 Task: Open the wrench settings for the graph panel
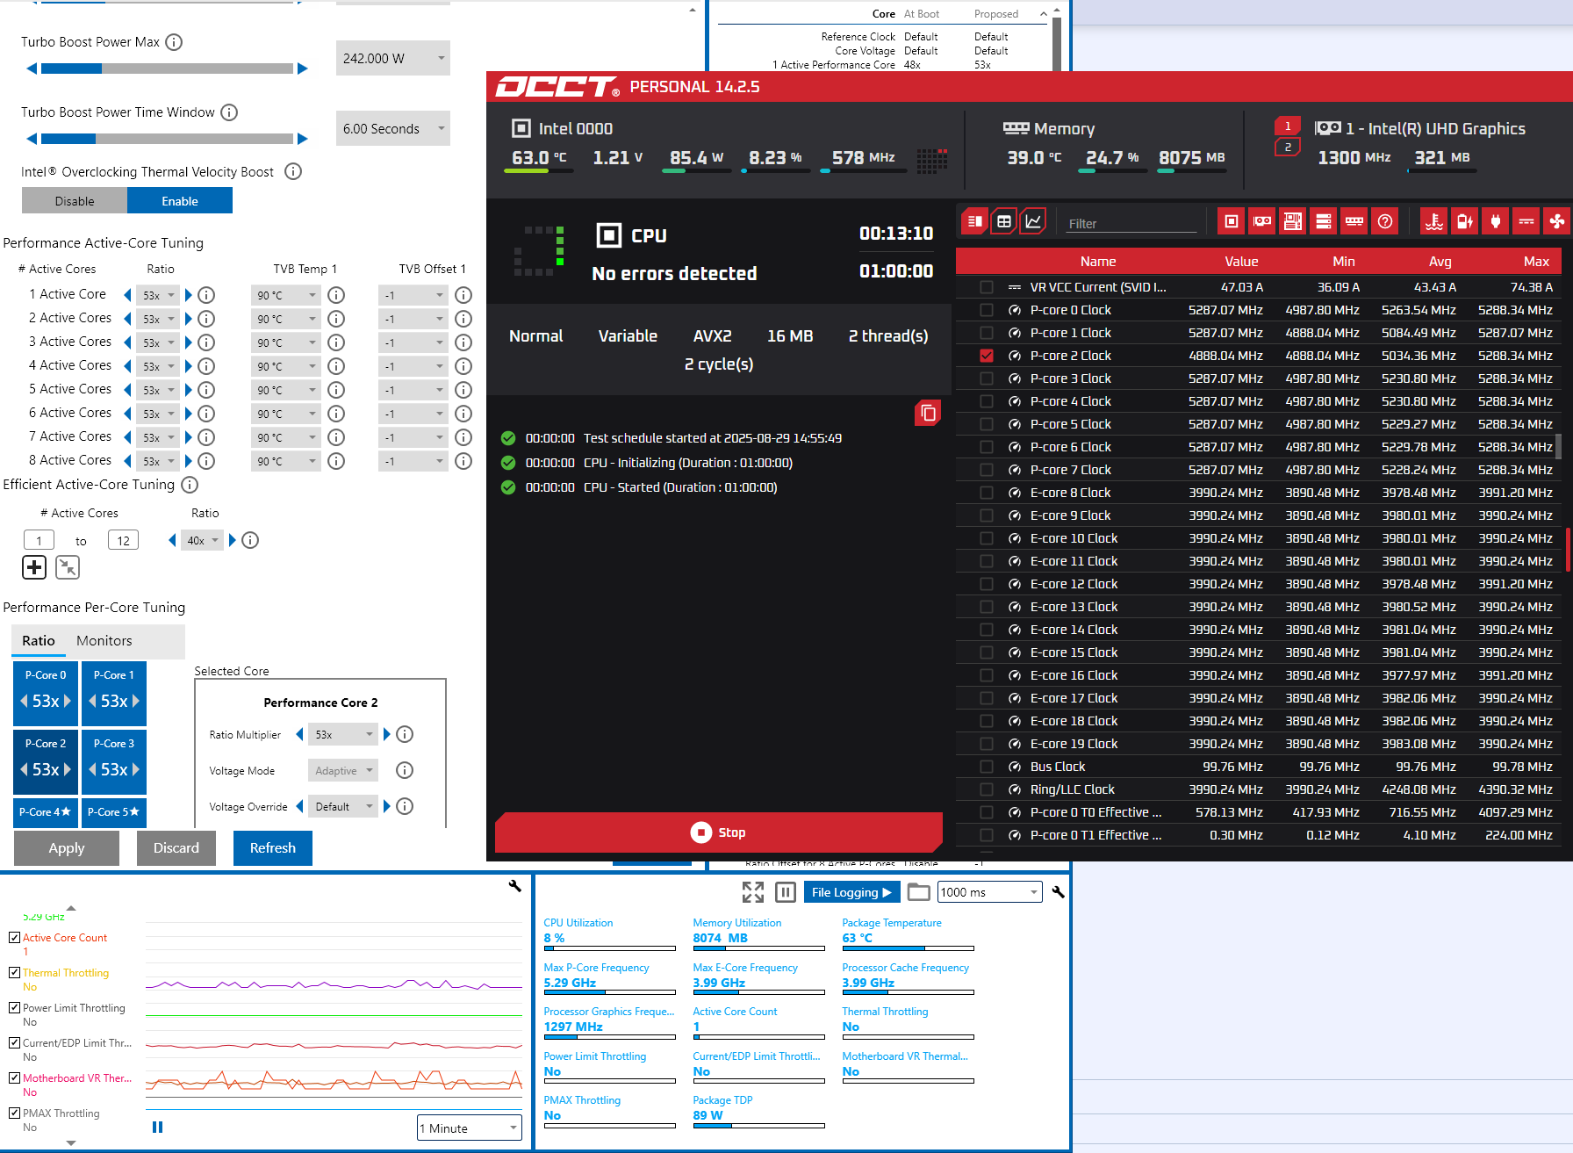(x=515, y=886)
